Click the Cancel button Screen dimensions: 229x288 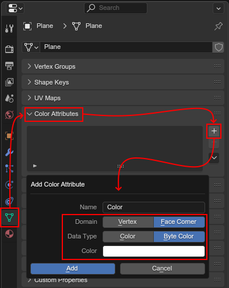[x=163, y=269]
